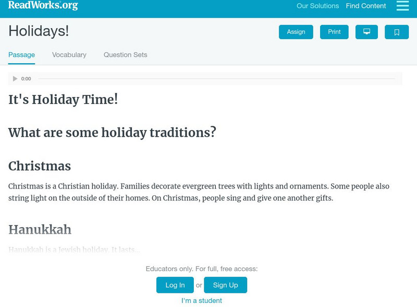417x307 pixels.
Task: Seek along the audio progress bar
Action: (216, 79)
